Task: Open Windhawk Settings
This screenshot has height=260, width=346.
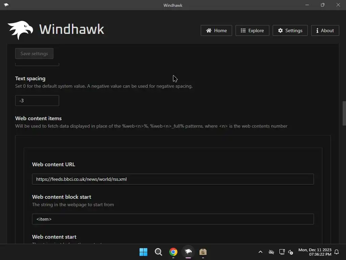Action: [290, 30]
